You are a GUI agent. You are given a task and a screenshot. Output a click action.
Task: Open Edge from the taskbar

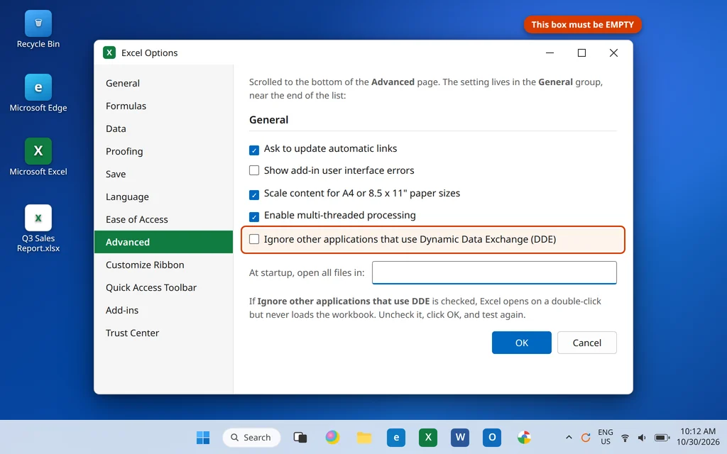point(396,437)
